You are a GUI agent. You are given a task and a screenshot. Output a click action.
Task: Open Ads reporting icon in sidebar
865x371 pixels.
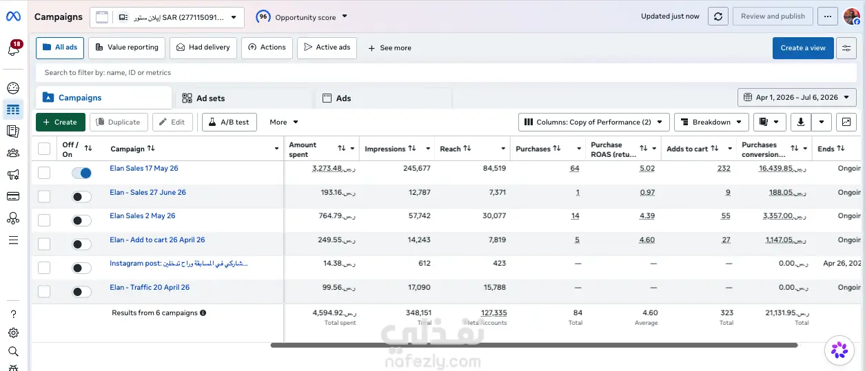coord(13,131)
